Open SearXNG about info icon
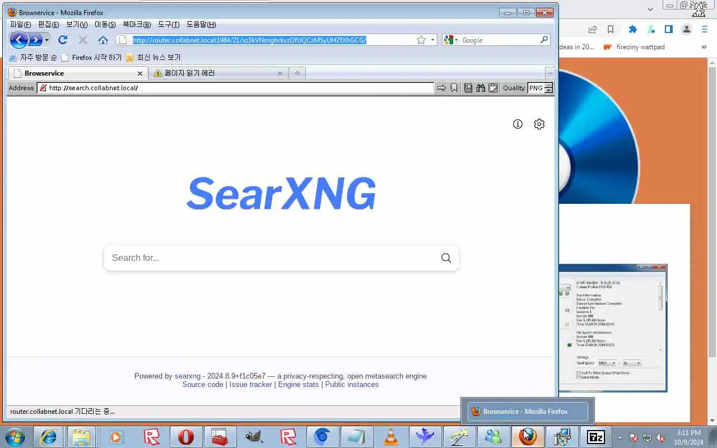The width and height of the screenshot is (717, 448). coord(518,124)
